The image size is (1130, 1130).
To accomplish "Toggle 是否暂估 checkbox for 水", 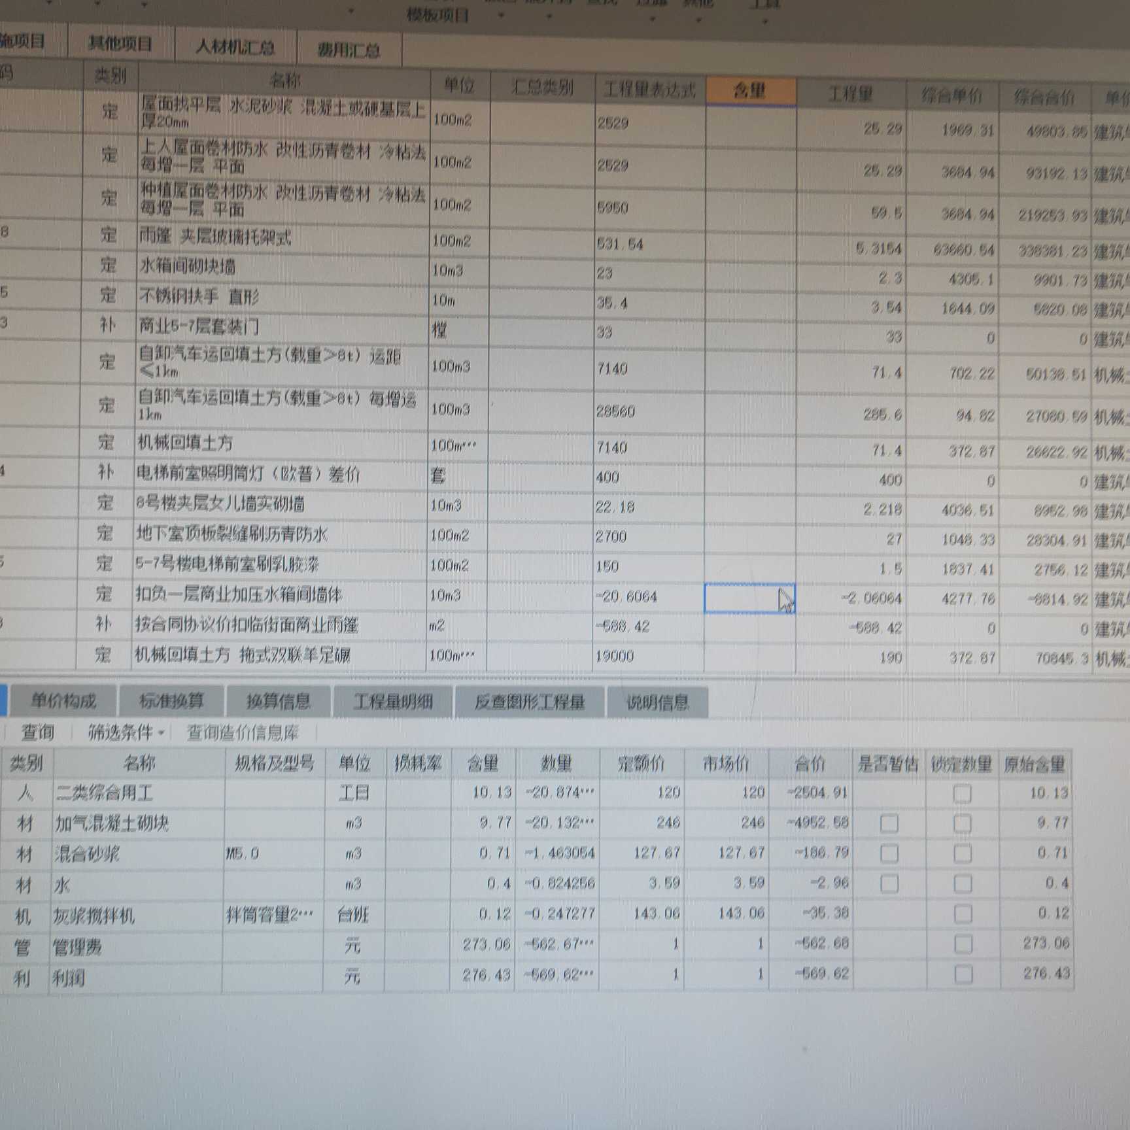I will coord(889,884).
